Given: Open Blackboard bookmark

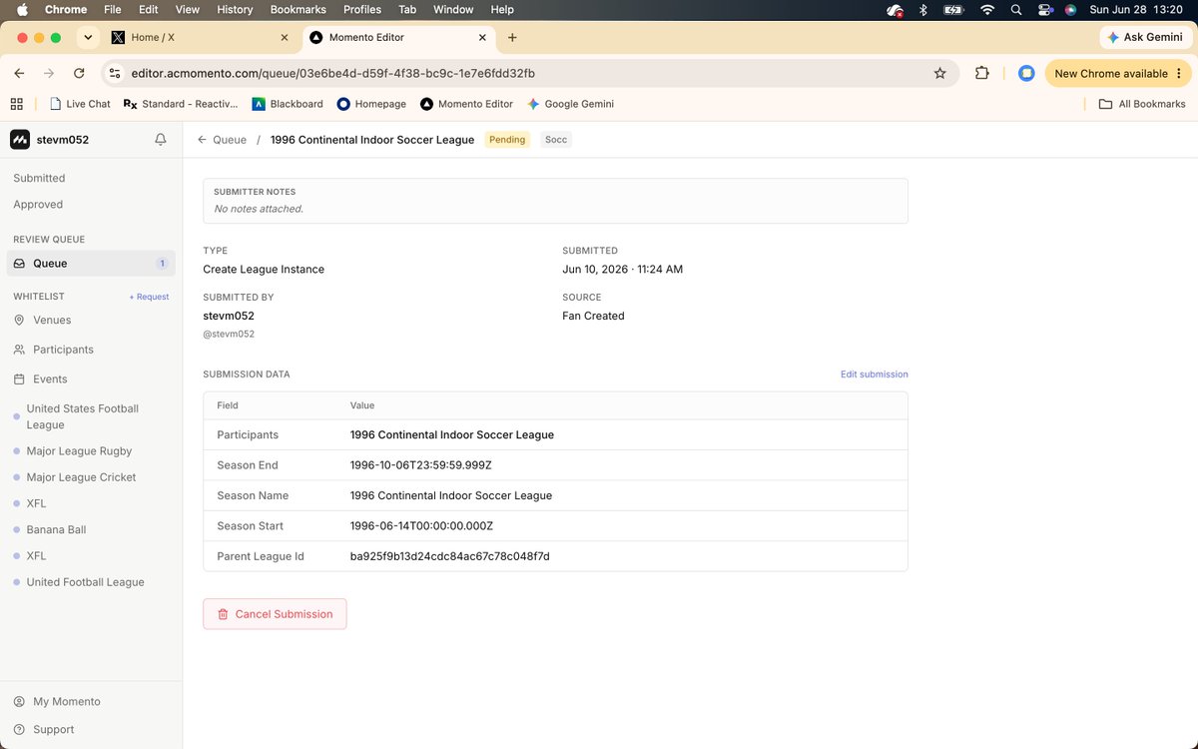Looking at the screenshot, I should tap(288, 104).
